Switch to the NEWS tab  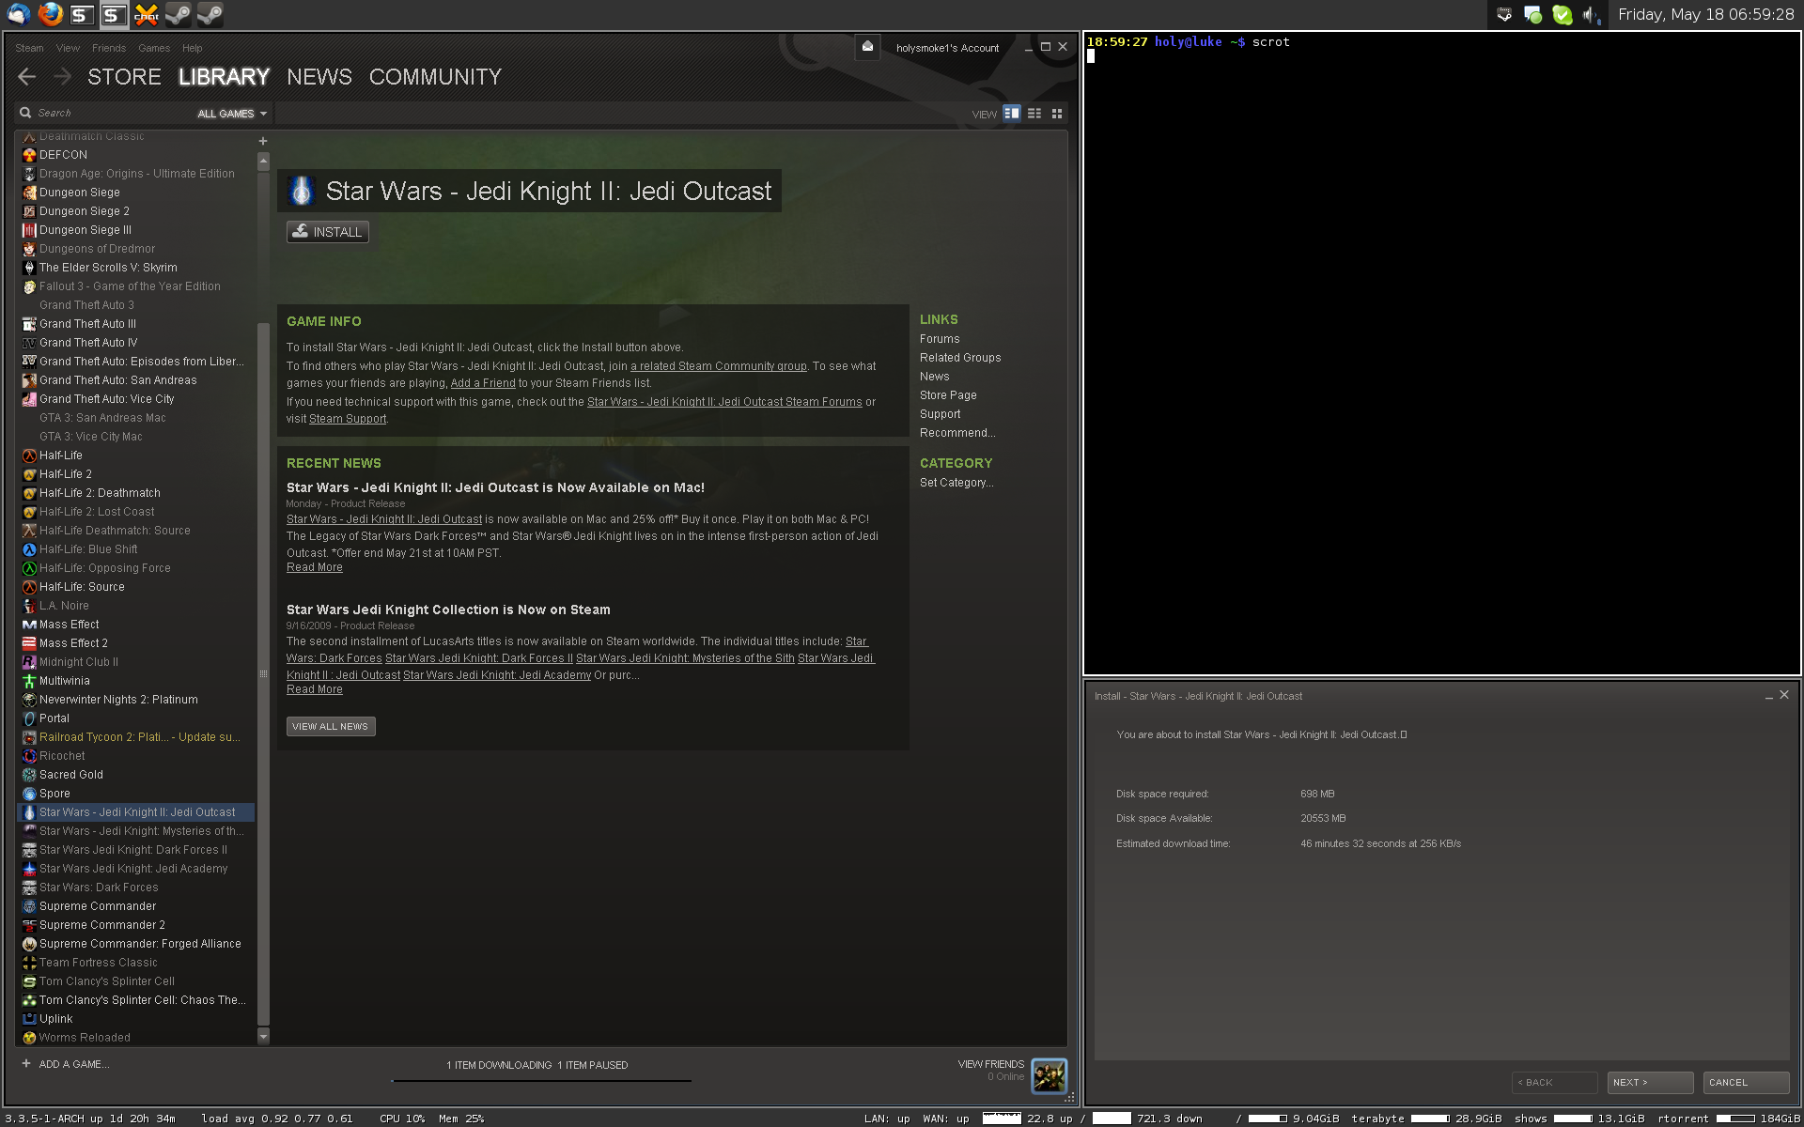tap(319, 77)
